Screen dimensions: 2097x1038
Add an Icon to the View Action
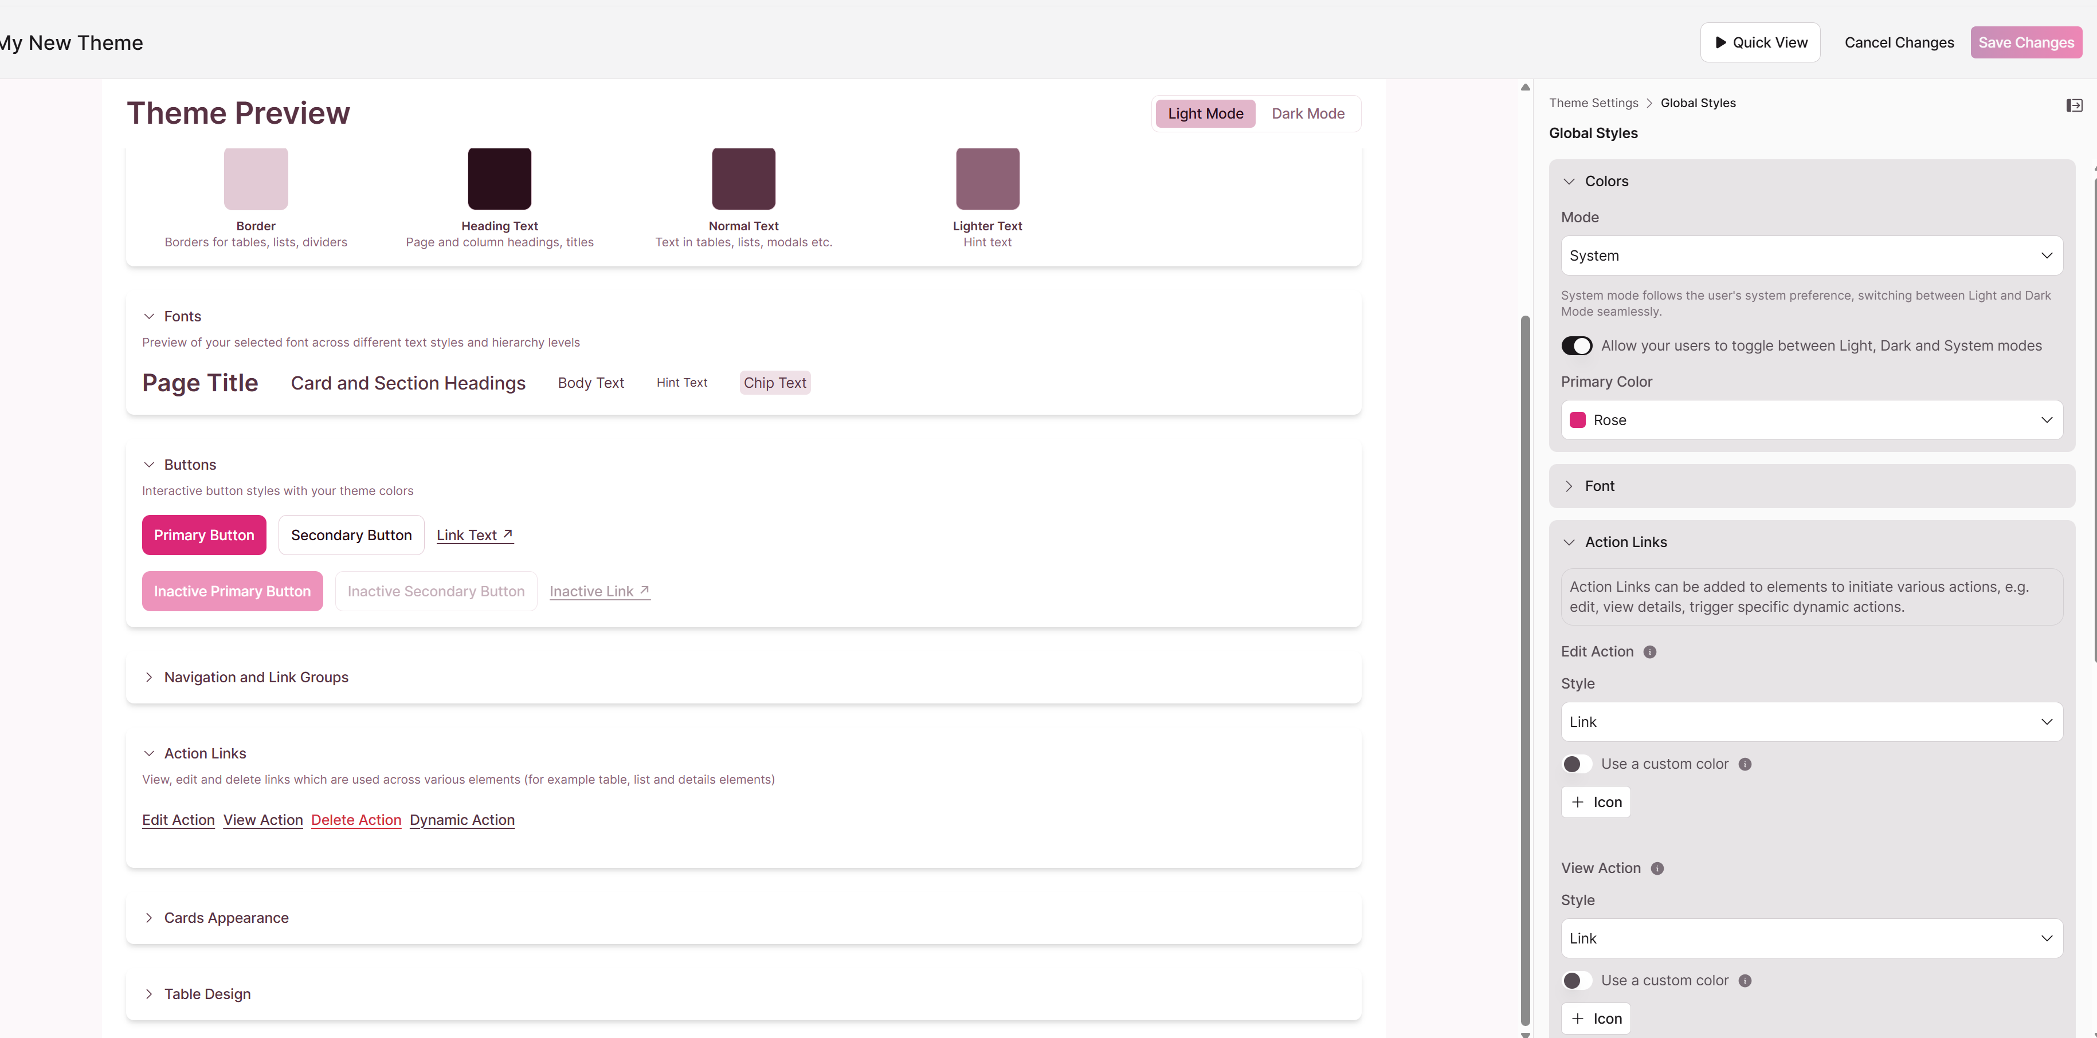(x=1596, y=1019)
